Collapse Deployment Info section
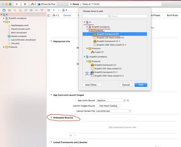Viewport: 181px width, 147px height. [51, 41]
